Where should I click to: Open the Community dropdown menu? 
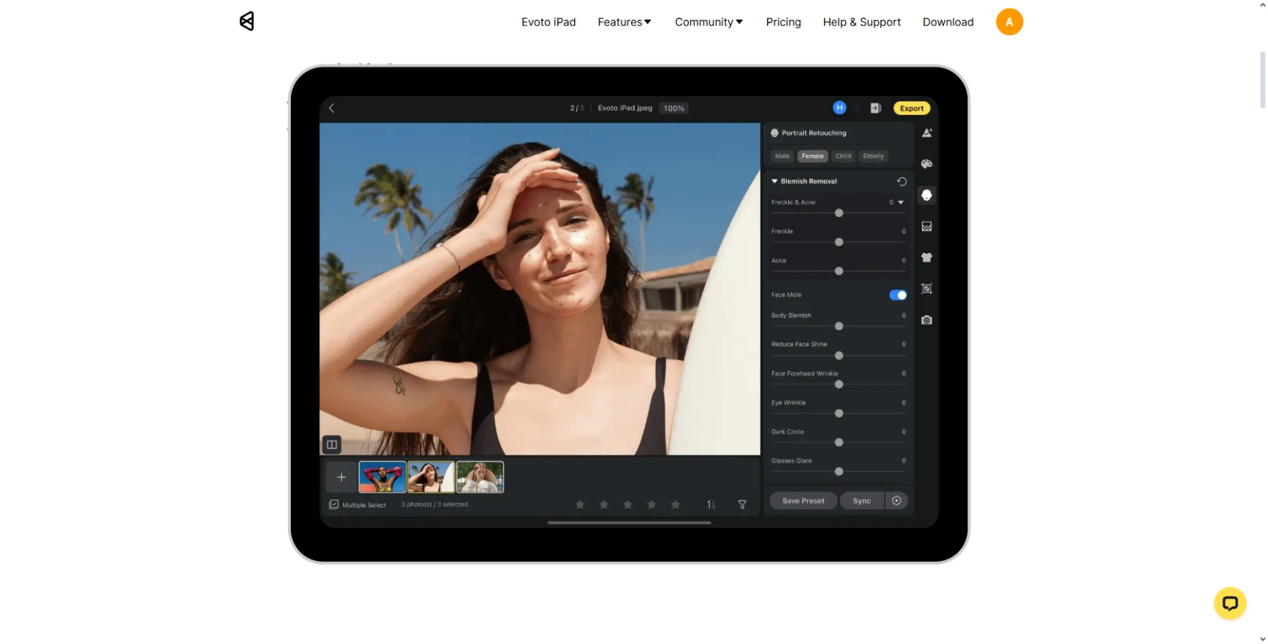(709, 22)
